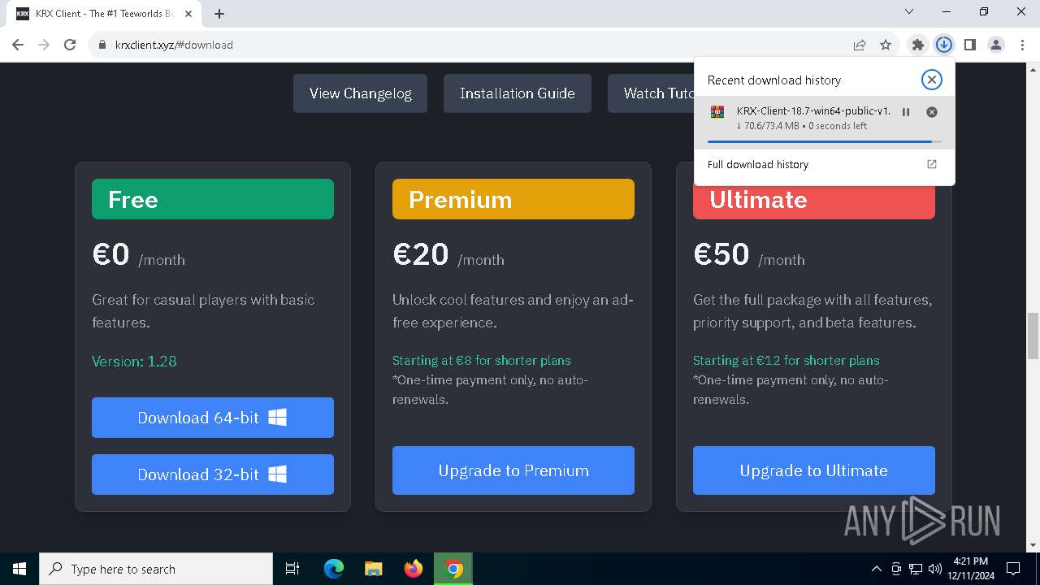Open the Windows Start menu
The width and height of the screenshot is (1040, 585).
19,569
